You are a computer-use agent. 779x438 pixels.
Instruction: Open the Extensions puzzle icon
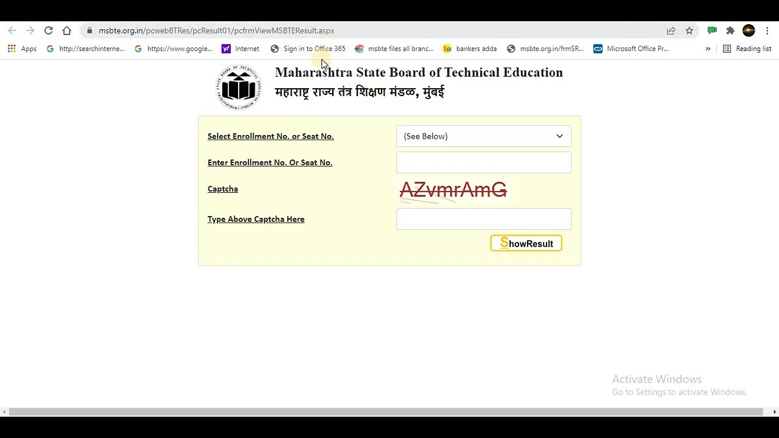coord(730,30)
